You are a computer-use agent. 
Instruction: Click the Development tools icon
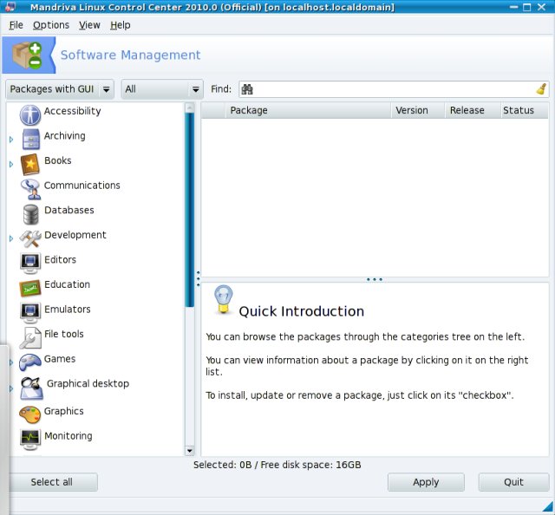(x=30, y=238)
